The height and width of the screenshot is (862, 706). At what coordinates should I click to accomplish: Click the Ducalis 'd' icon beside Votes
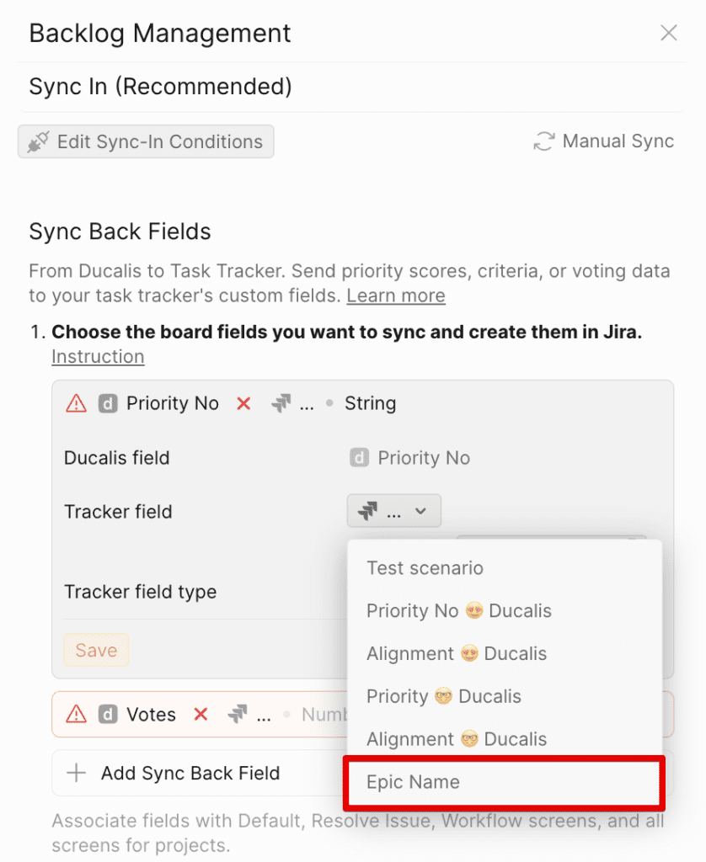click(x=107, y=715)
